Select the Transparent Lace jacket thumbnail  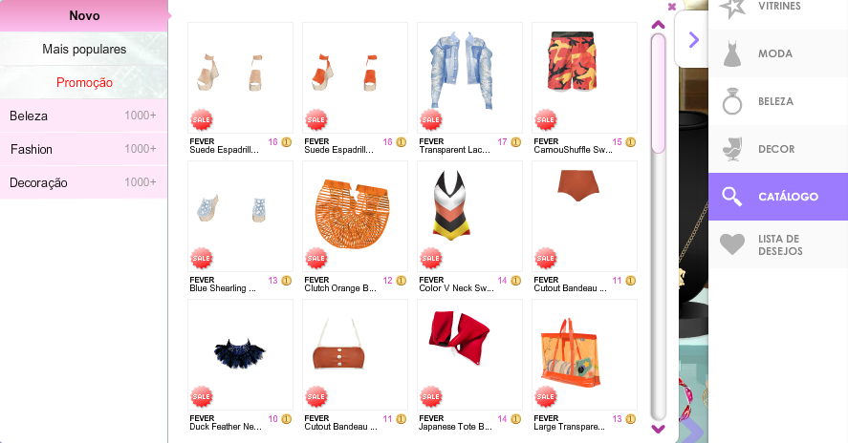click(469, 77)
